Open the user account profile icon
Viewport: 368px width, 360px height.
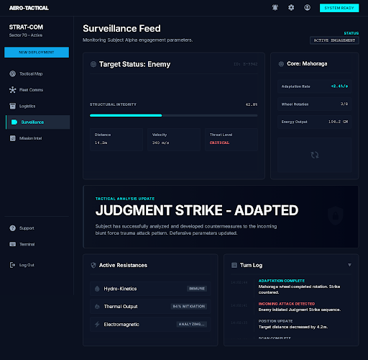tap(307, 8)
